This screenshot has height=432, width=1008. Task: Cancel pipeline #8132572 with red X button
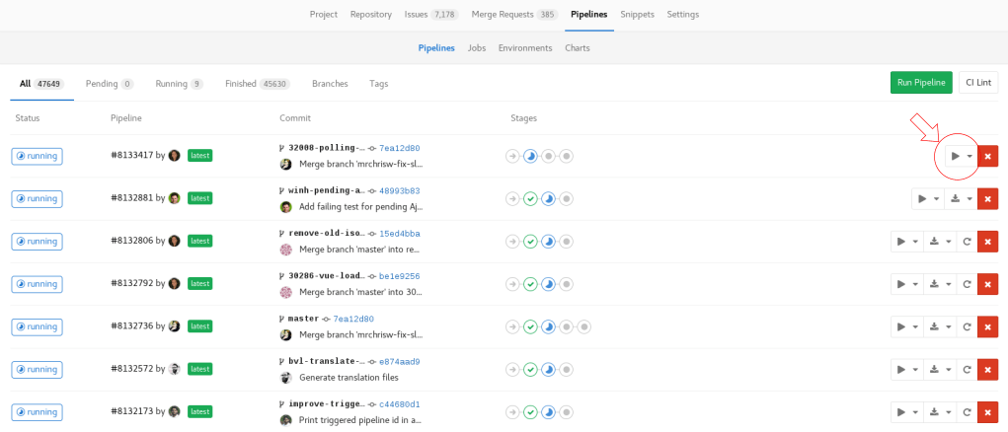point(987,370)
